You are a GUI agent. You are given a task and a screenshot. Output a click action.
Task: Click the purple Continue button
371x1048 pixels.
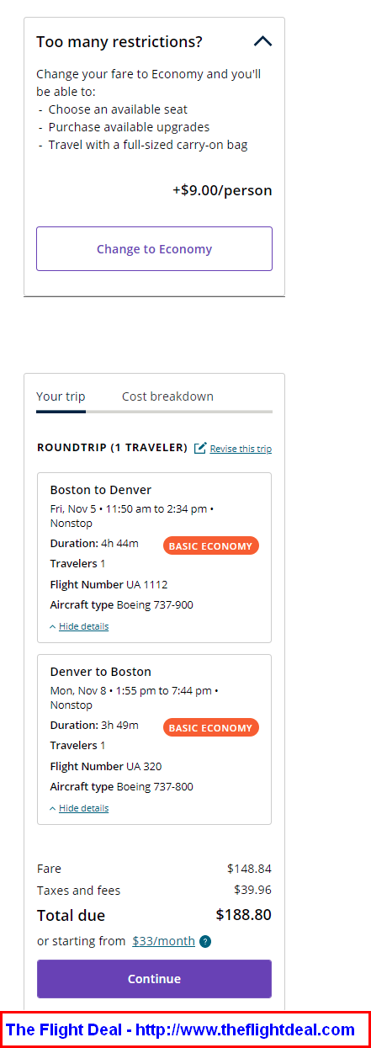[154, 979]
